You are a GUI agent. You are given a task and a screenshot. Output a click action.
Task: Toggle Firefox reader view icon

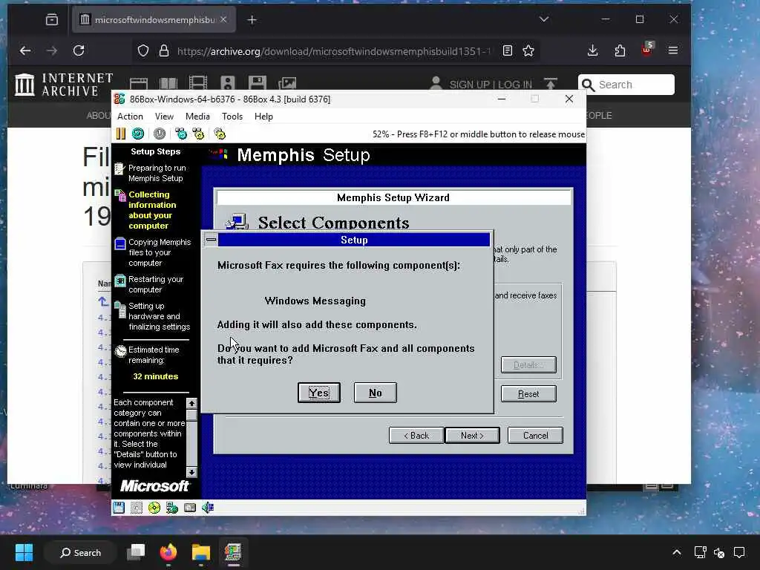click(507, 50)
